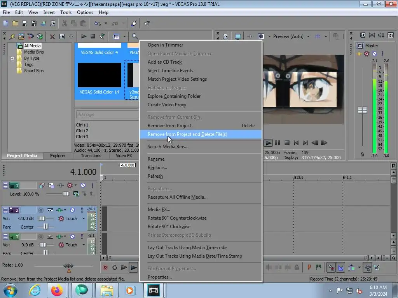
Task: Select VEGAS Solid Color 14 thumbnail
Action: (x=99, y=75)
